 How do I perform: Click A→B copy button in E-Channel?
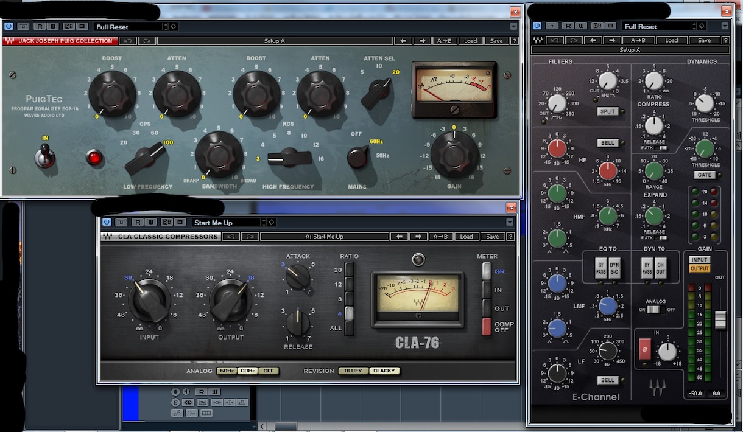click(638, 41)
